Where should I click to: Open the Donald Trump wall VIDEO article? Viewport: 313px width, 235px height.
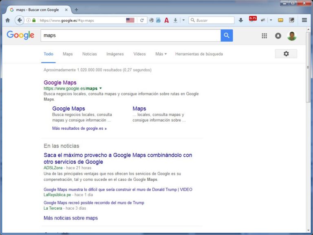(x=118, y=189)
